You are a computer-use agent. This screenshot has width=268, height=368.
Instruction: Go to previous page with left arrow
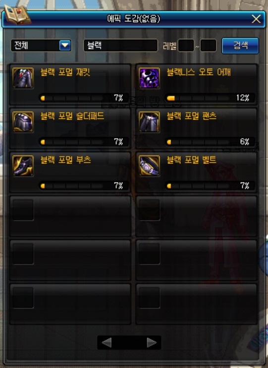pyautogui.click(x=107, y=343)
